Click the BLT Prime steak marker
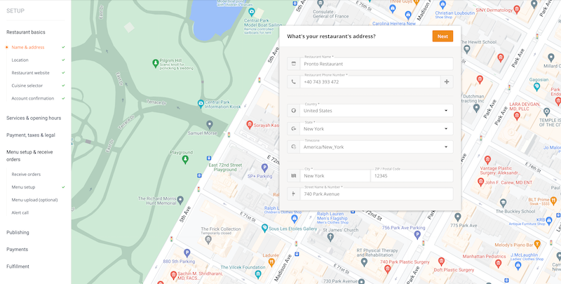 point(553,200)
